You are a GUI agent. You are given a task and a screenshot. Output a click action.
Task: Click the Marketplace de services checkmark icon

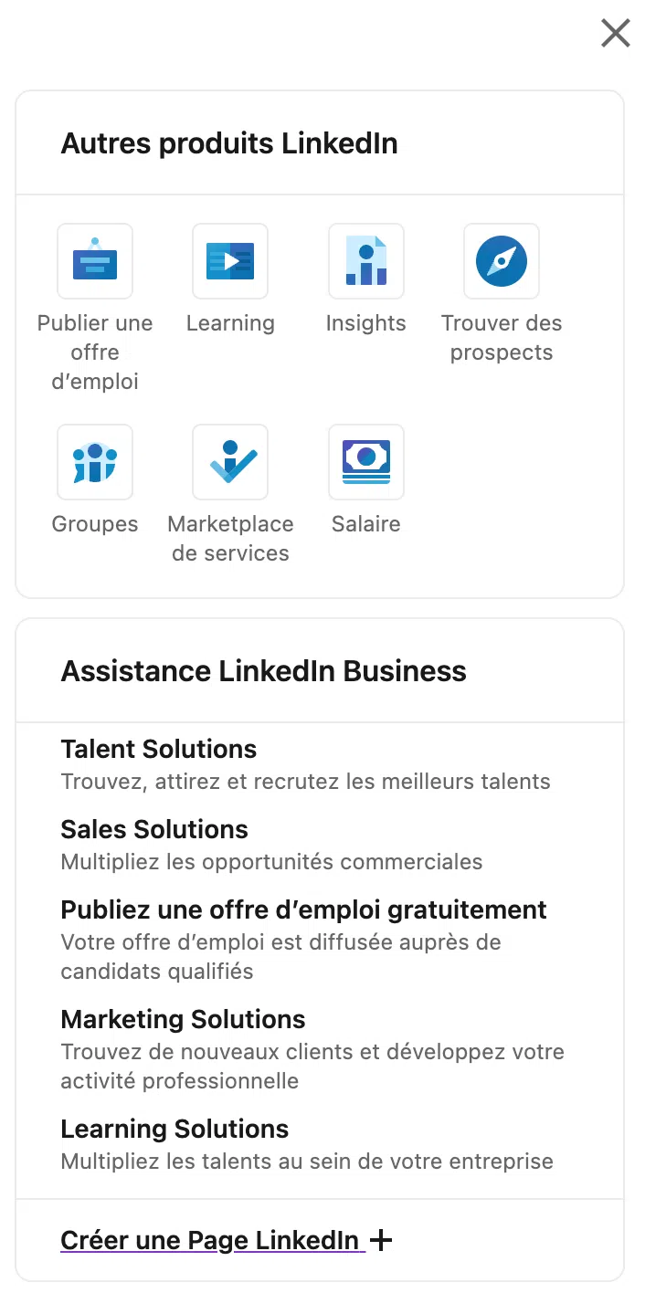click(230, 462)
